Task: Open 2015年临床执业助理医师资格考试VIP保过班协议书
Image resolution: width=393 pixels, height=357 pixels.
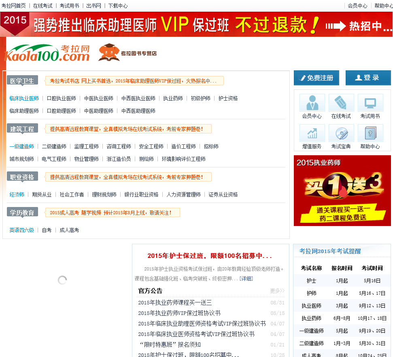Action: pyautogui.click(x=202, y=324)
